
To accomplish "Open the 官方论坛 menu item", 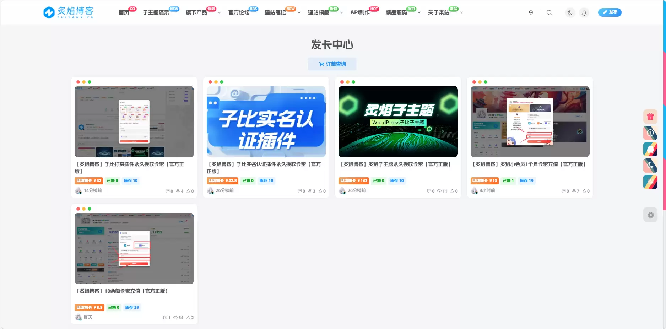I will click(x=239, y=12).
